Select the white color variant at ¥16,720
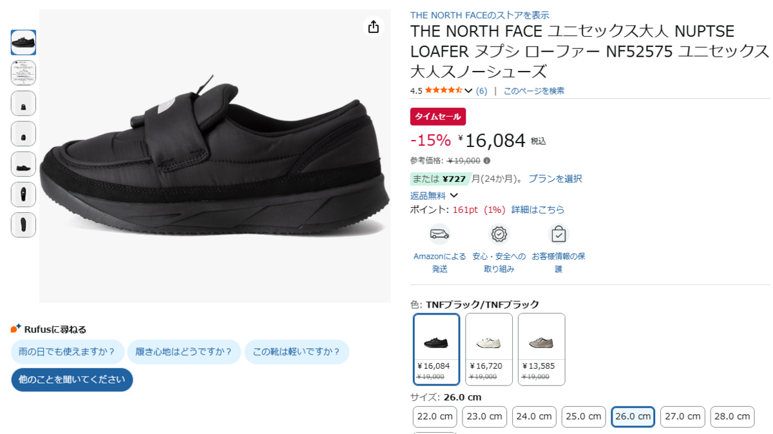 488,349
